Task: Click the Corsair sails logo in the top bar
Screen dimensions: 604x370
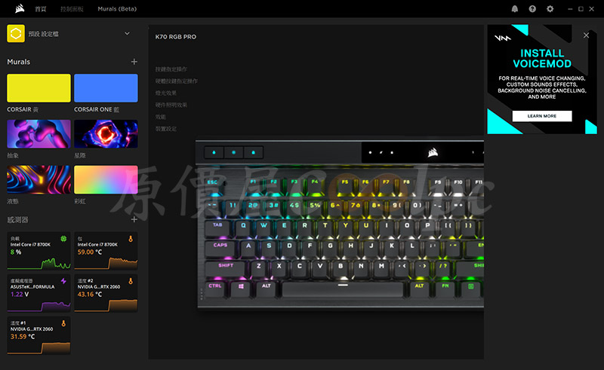Action: tap(20, 8)
